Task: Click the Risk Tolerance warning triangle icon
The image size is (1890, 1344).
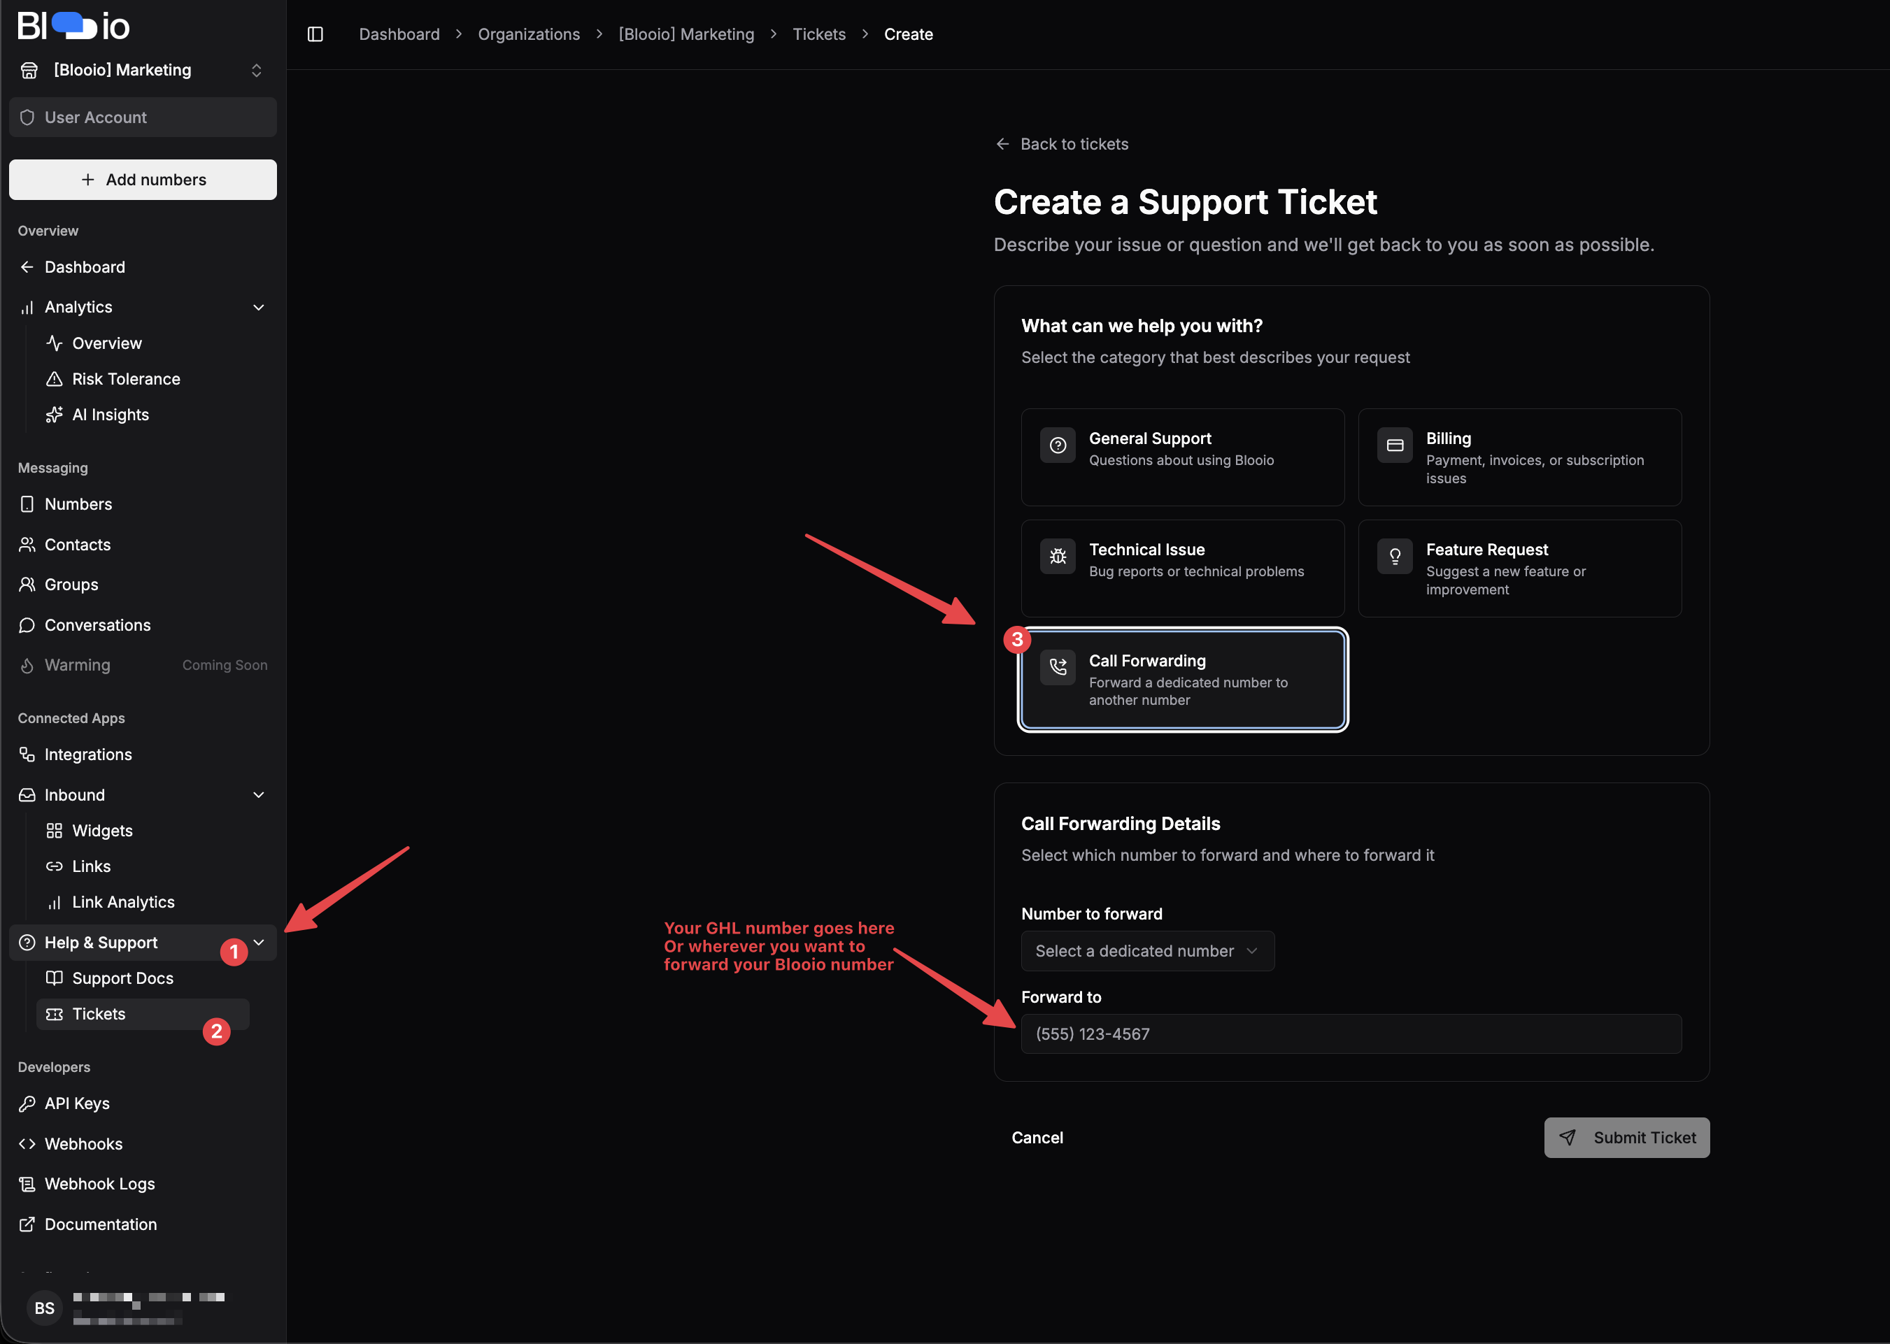Action: coord(55,378)
